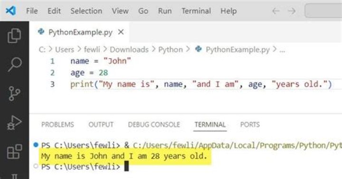The width and height of the screenshot is (342, 179).
Task: Open the View menu
Action: click(x=120, y=11)
